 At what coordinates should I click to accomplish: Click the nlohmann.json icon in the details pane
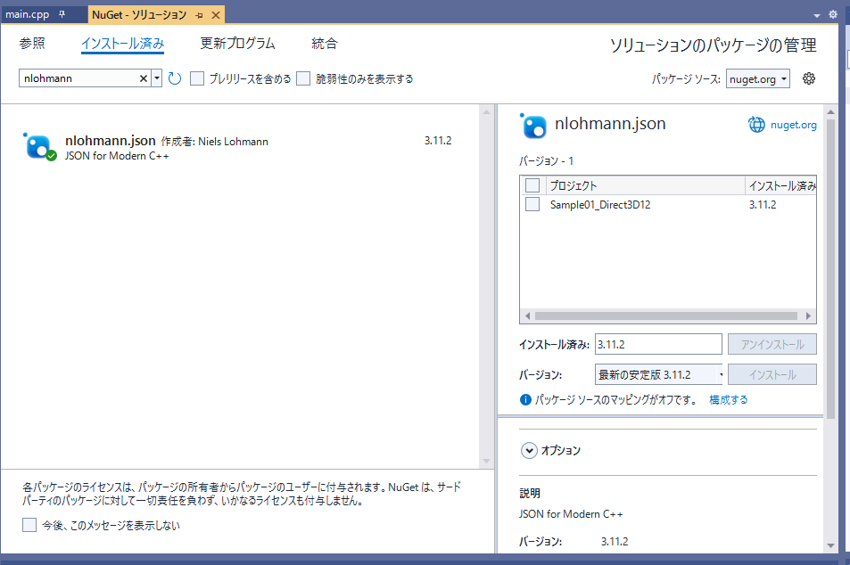pos(533,126)
